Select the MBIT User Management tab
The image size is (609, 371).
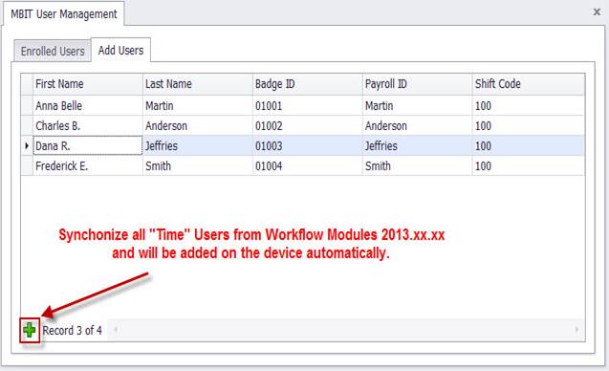(64, 14)
